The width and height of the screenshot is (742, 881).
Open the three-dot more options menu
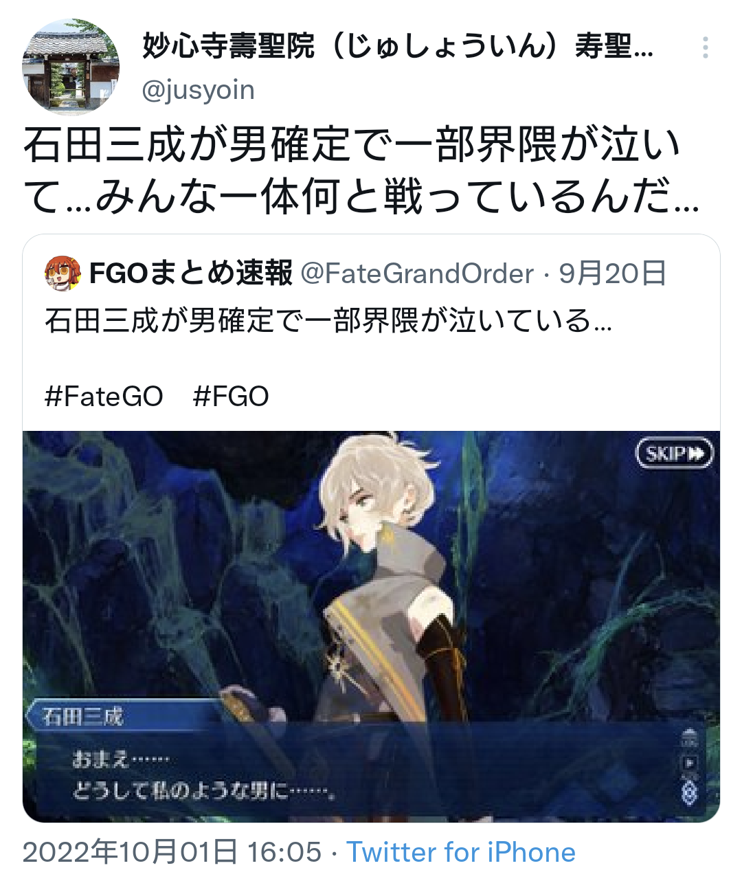[705, 48]
